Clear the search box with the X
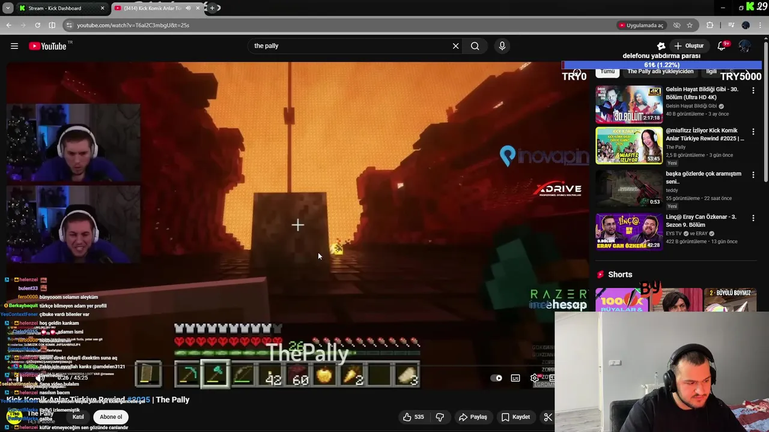This screenshot has width=769, height=432. coord(455,46)
